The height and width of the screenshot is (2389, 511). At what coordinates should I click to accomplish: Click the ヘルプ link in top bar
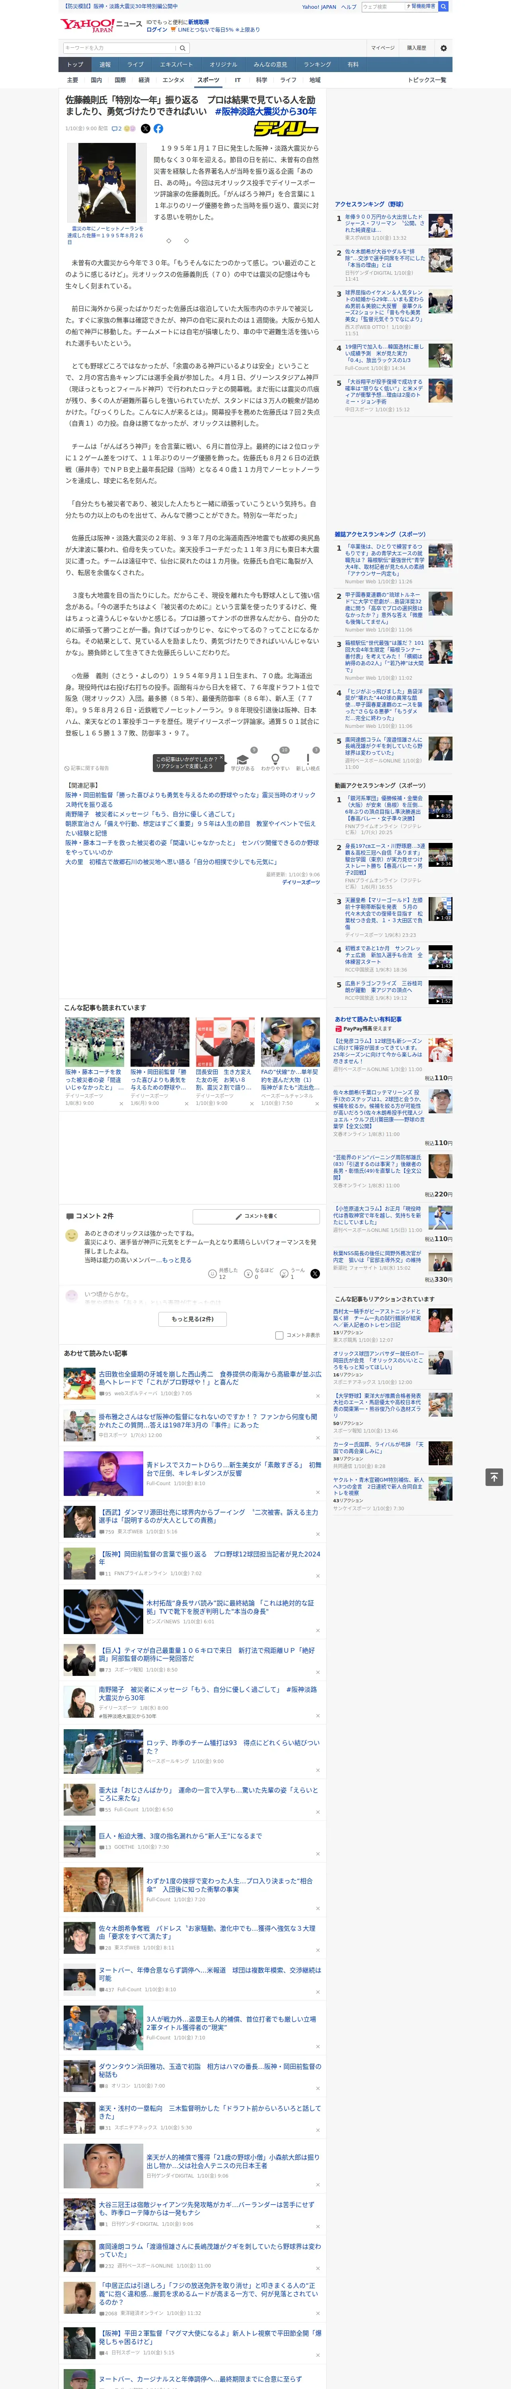point(348,6)
